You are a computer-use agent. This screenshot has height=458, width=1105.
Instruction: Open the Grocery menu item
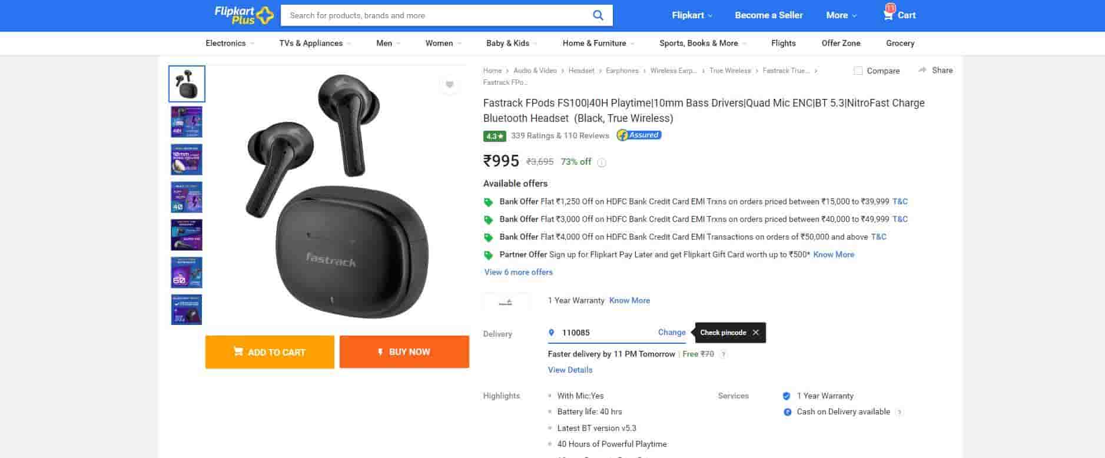click(900, 44)
